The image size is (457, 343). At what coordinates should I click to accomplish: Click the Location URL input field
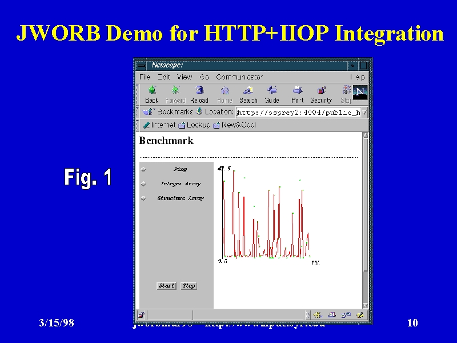pyautogui.click(x=298, y=112)
